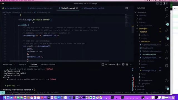
Task: Select the TERMINAL panel tab
Action: point(34,64)
